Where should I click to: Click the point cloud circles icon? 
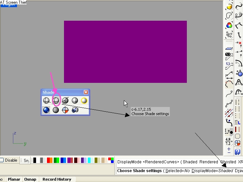point(229,35)
